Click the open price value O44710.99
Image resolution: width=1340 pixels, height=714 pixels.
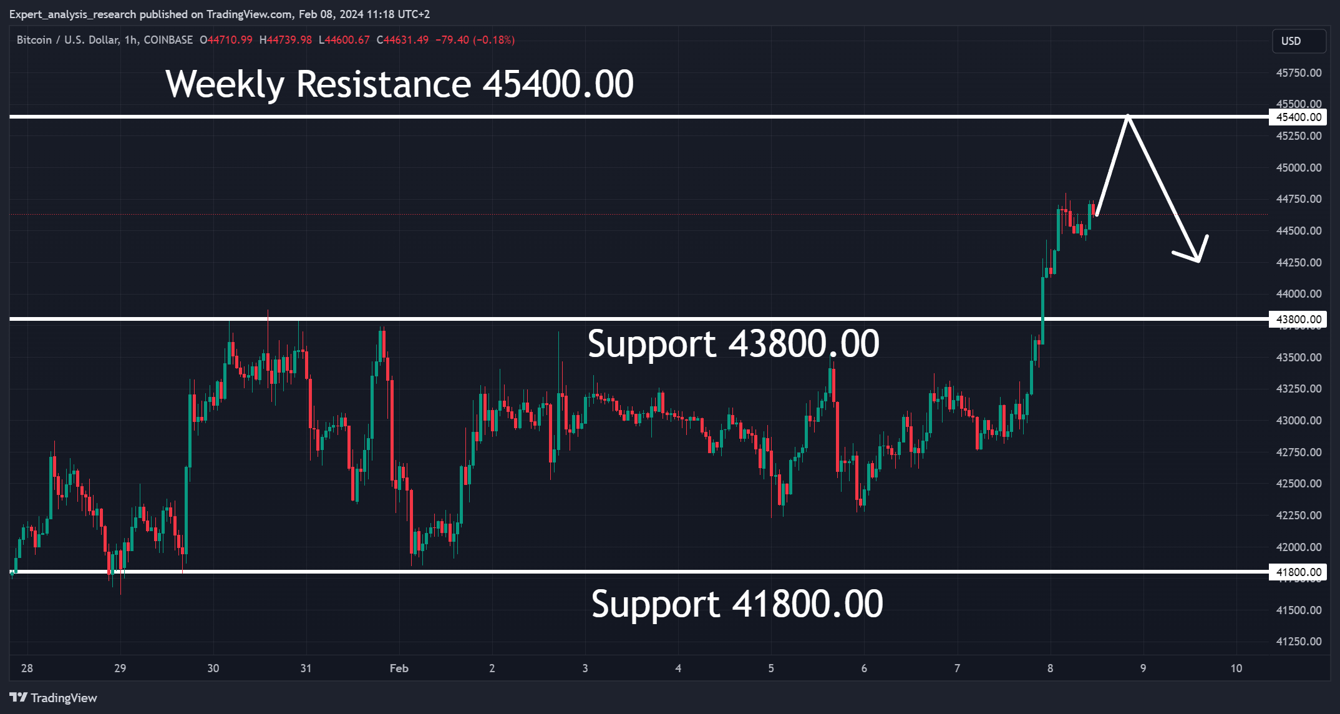(226, 40)
